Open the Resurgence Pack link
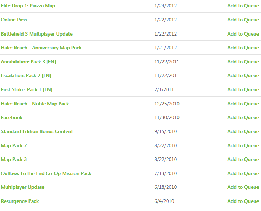The width and height of the screenshot is (261, 211). click(x=20, y=201)
